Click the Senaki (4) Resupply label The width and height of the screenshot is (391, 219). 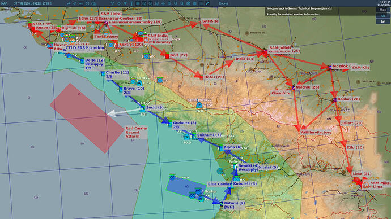248,168
